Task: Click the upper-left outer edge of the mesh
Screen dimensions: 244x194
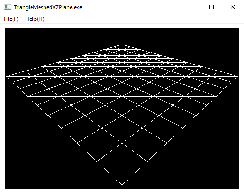Action: click(64, 60)
